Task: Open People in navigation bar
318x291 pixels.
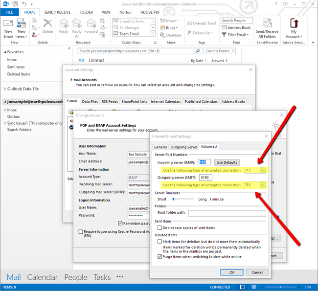Action: tap(76, 277)
